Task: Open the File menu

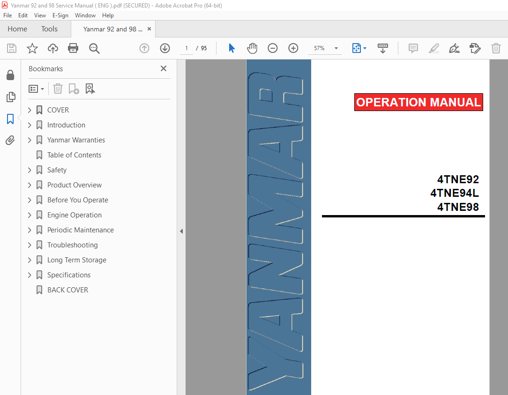Action: [x=7, y=15]
